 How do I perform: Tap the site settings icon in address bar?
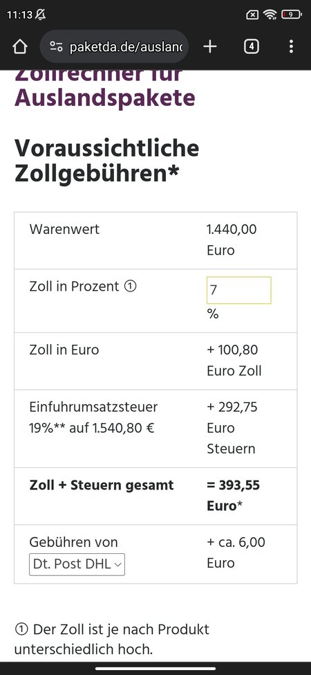56,46
